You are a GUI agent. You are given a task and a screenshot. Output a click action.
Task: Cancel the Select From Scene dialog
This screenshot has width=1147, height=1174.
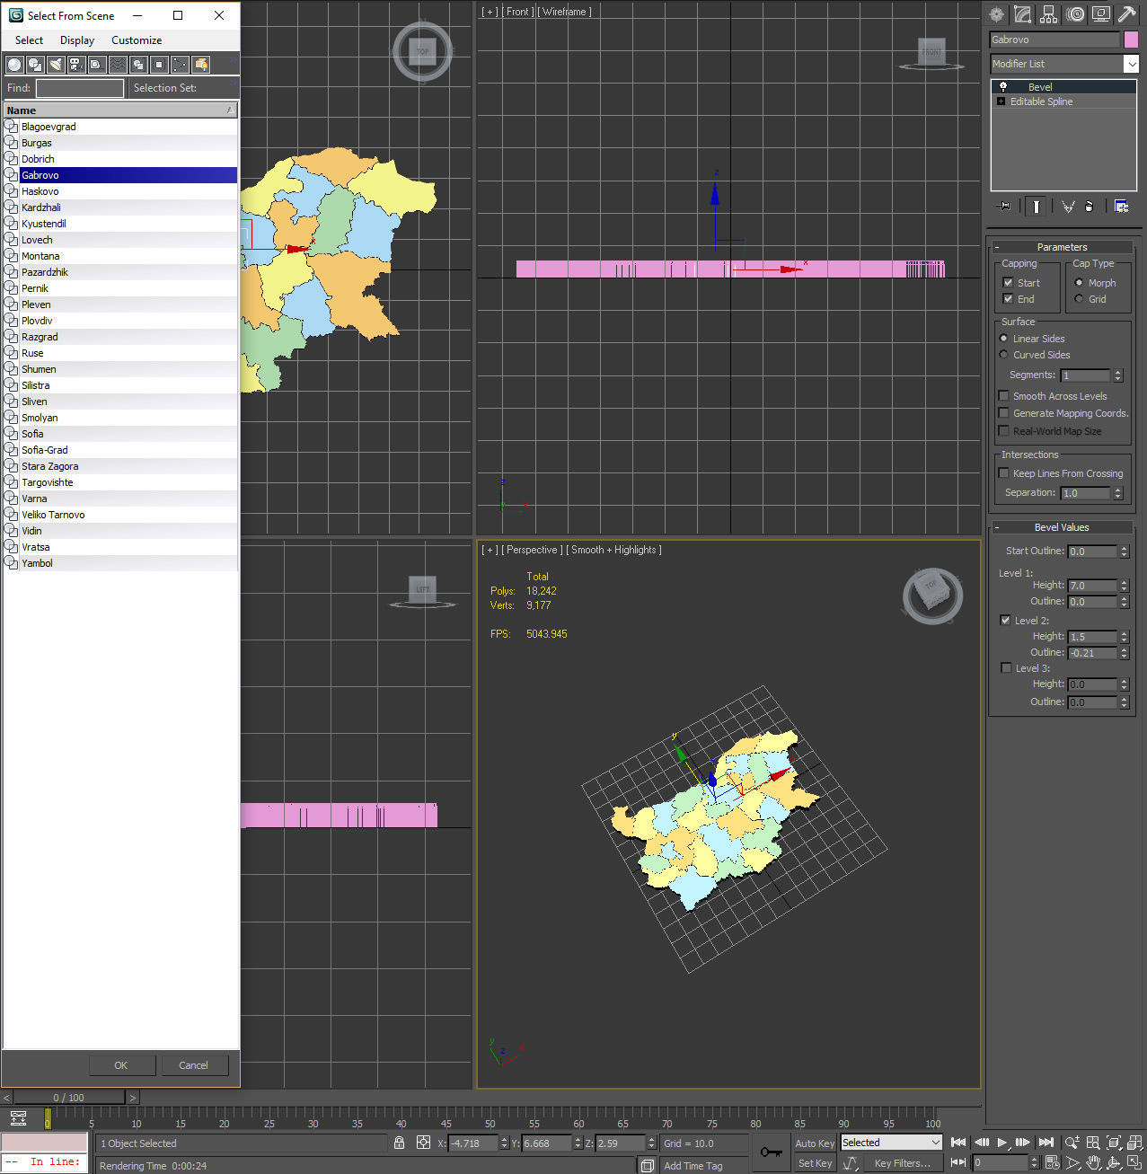coord(194,1065)
